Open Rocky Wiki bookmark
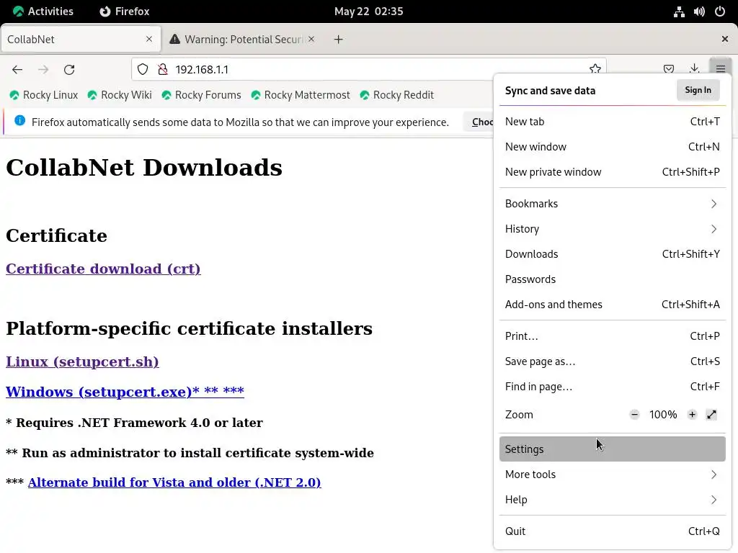The image size is (738, 553). coord(120,95)
